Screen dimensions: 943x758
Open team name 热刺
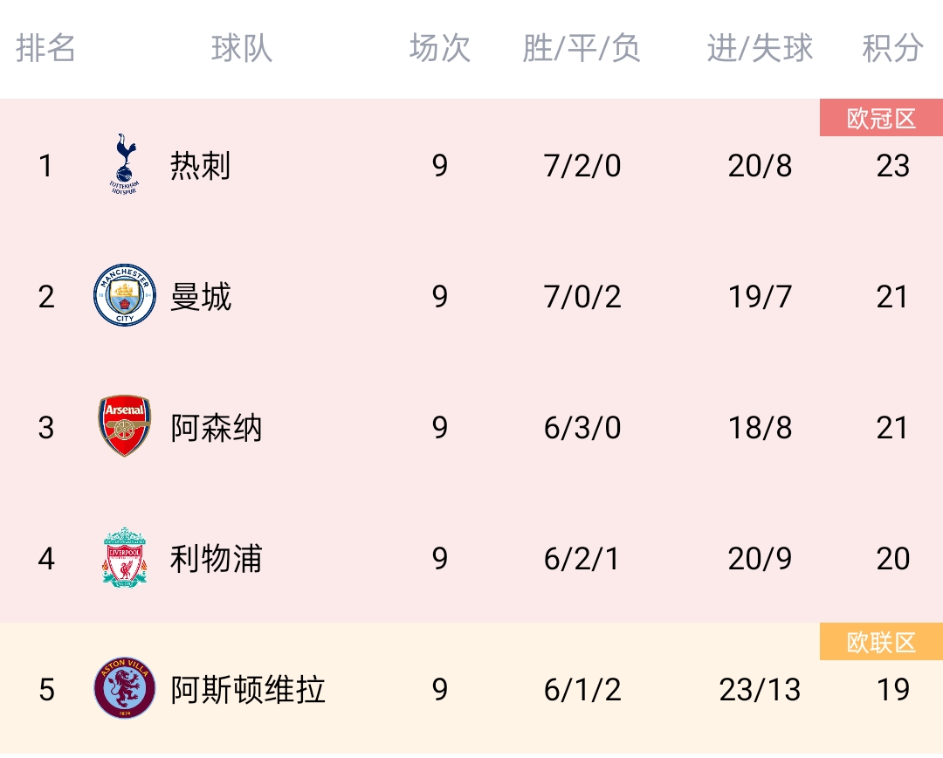tap(200, 165)
